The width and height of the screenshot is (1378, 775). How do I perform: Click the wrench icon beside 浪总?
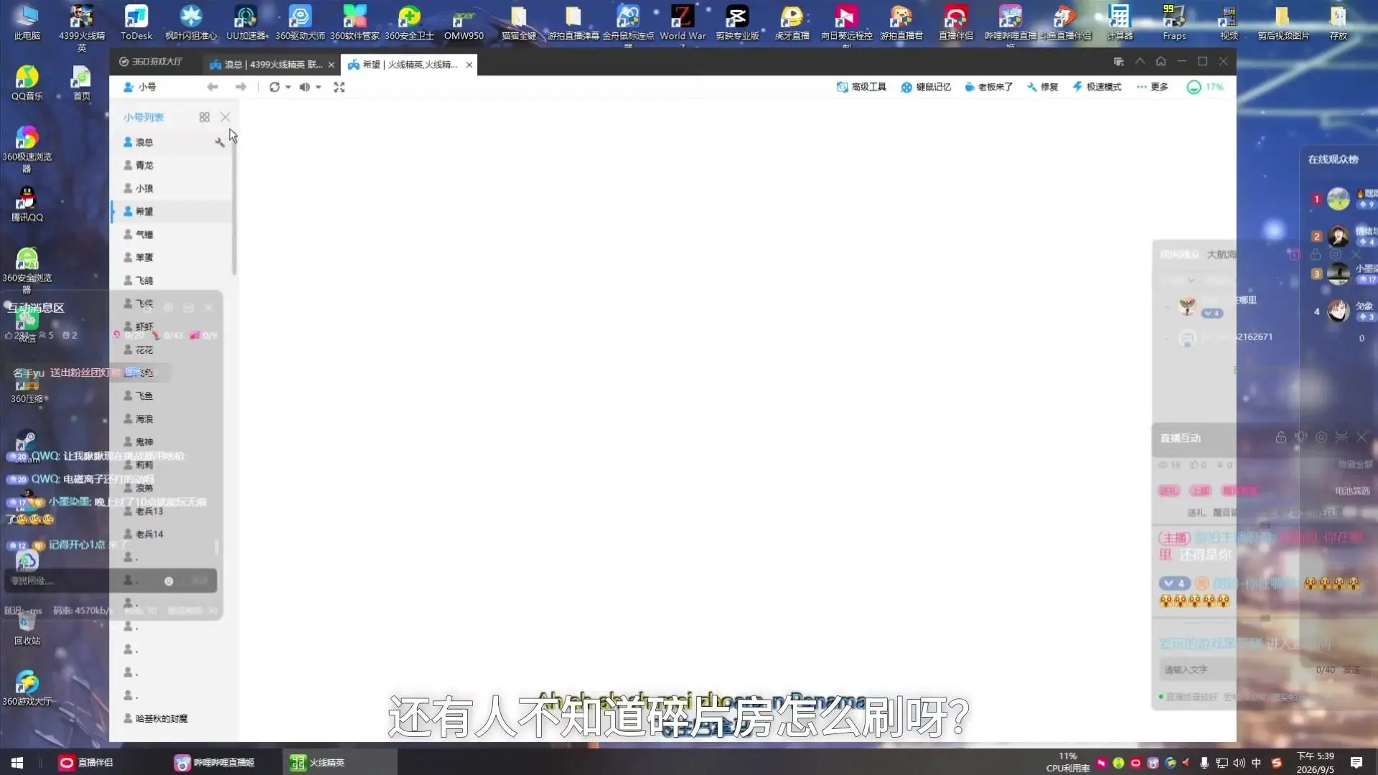click(220, 142)
